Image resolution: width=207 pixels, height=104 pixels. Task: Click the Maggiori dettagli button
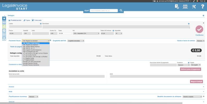tap(197, 82)
